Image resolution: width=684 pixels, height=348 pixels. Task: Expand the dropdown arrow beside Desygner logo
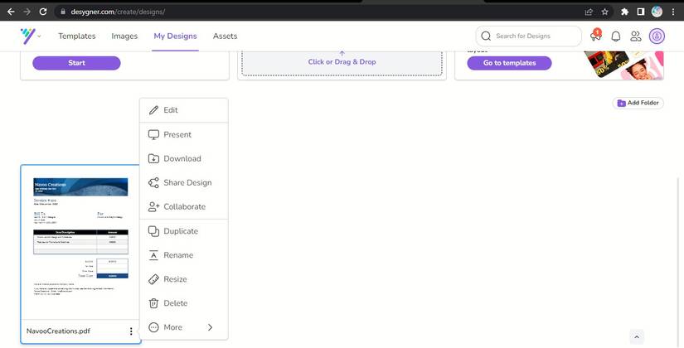(39, 36)
